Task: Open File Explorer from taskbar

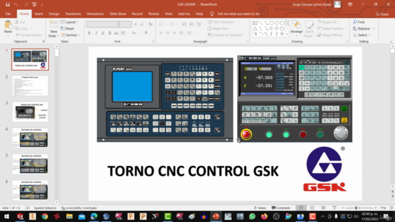Action: pos(69,216)
